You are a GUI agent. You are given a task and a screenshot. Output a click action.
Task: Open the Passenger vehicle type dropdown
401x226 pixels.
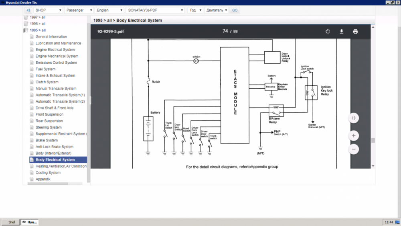(79, 10)
